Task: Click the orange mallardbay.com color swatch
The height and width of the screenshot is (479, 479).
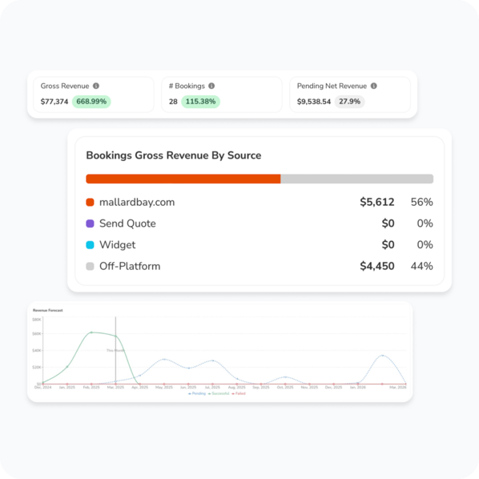Action: point(90,202)
